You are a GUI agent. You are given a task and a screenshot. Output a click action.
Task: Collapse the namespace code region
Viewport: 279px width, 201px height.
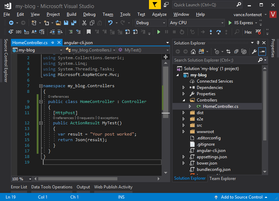tap(41, 86)
